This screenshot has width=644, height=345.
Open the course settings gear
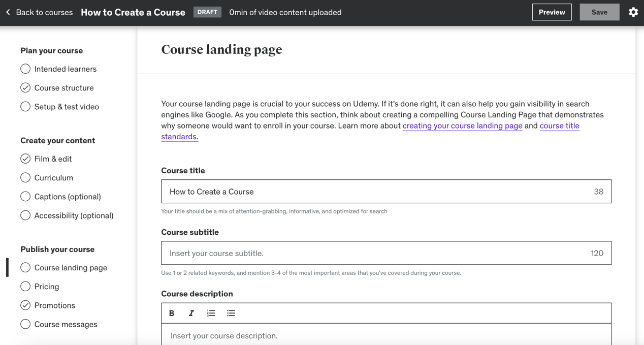(633, 12)
